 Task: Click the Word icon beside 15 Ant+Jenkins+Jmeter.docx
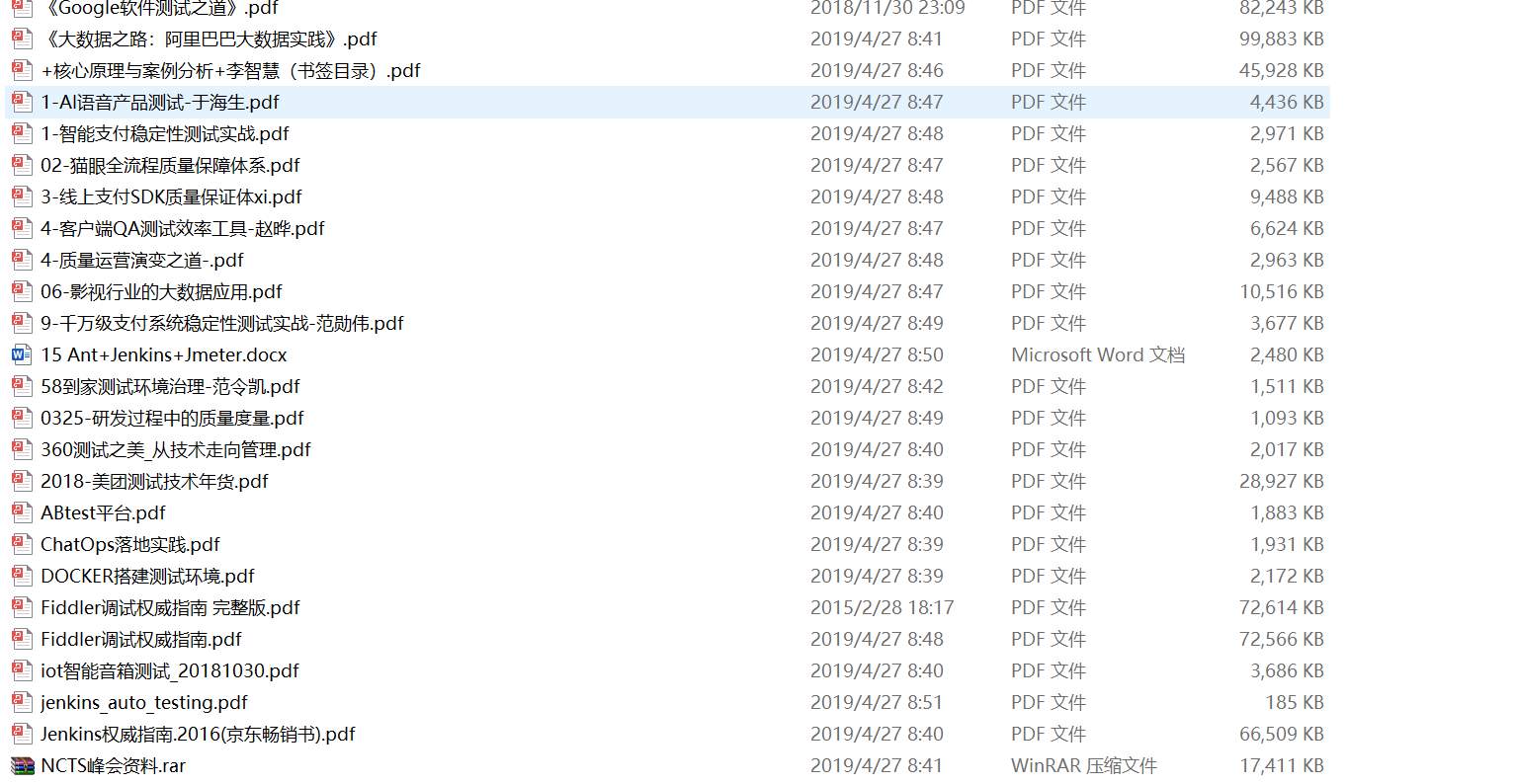click(x=22, y=354)
